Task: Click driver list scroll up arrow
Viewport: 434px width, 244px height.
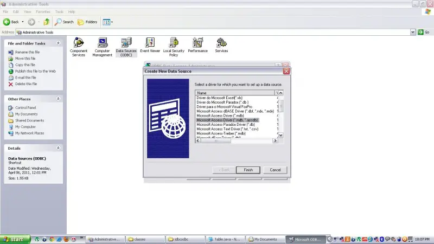Action: coord(280,93)
